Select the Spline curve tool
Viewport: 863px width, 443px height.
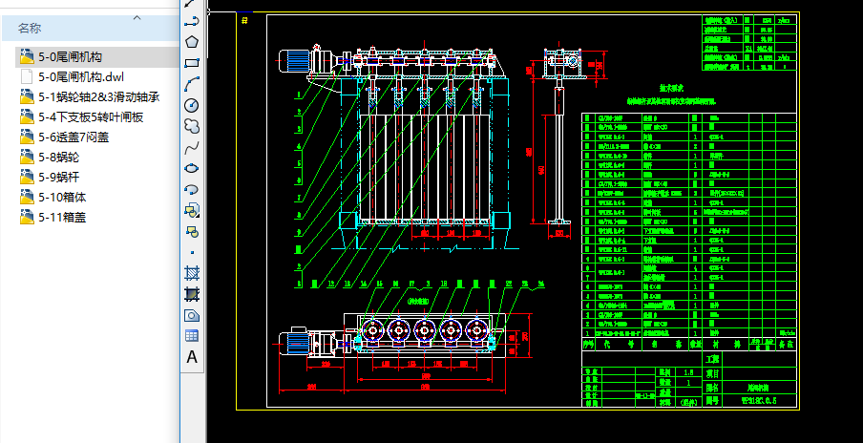(x=192, y=147)
